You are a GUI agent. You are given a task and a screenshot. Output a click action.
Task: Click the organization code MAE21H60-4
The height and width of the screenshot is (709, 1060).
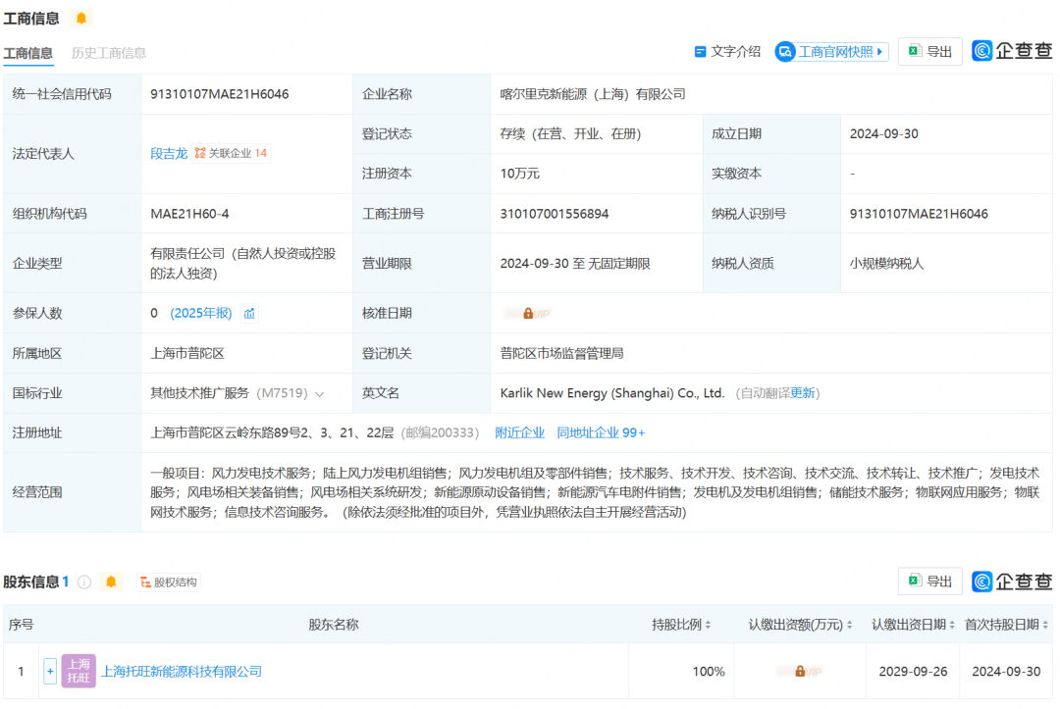pos(189,214)
